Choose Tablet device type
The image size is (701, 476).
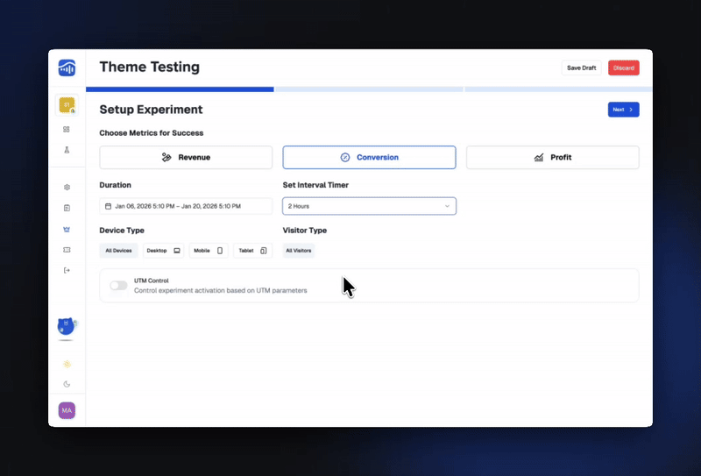(252, 251)
